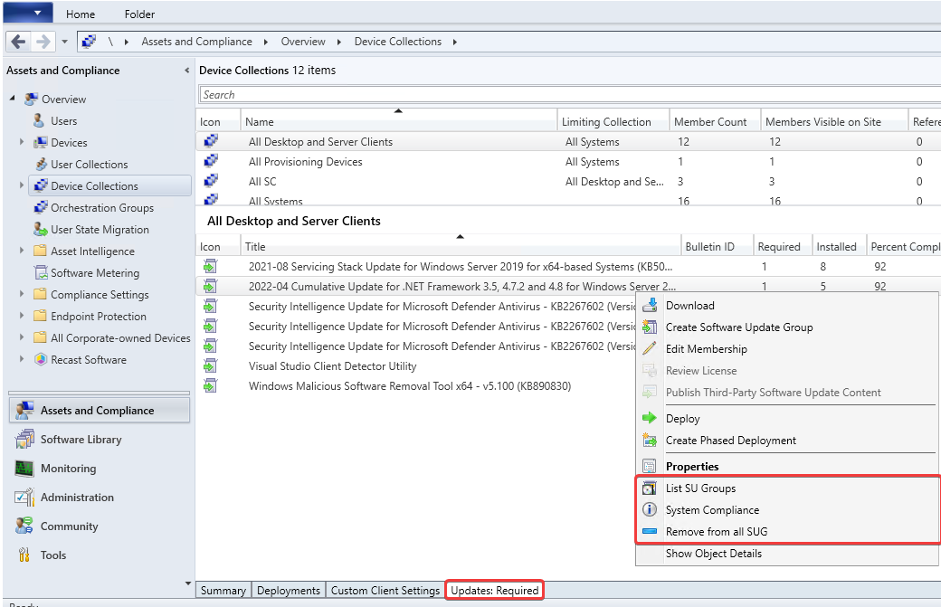Click the Download icon in context menu
The image size is (941, 607).
pyautogui.click(x=650, y=305)
